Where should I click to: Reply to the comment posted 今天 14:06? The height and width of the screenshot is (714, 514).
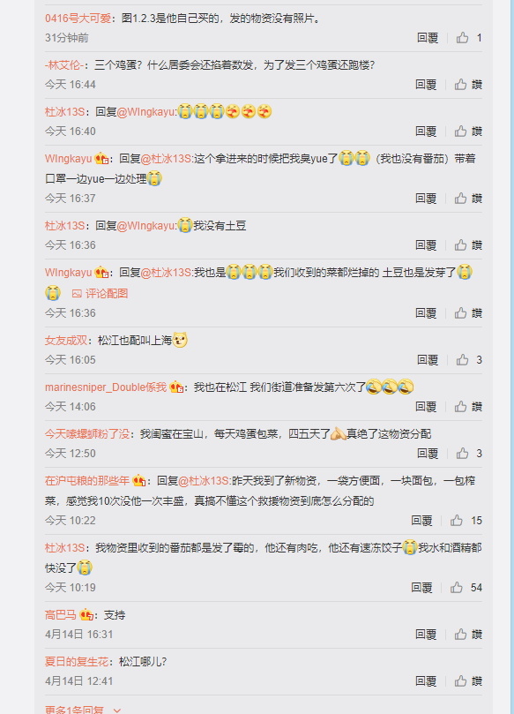tap(426, 406)
